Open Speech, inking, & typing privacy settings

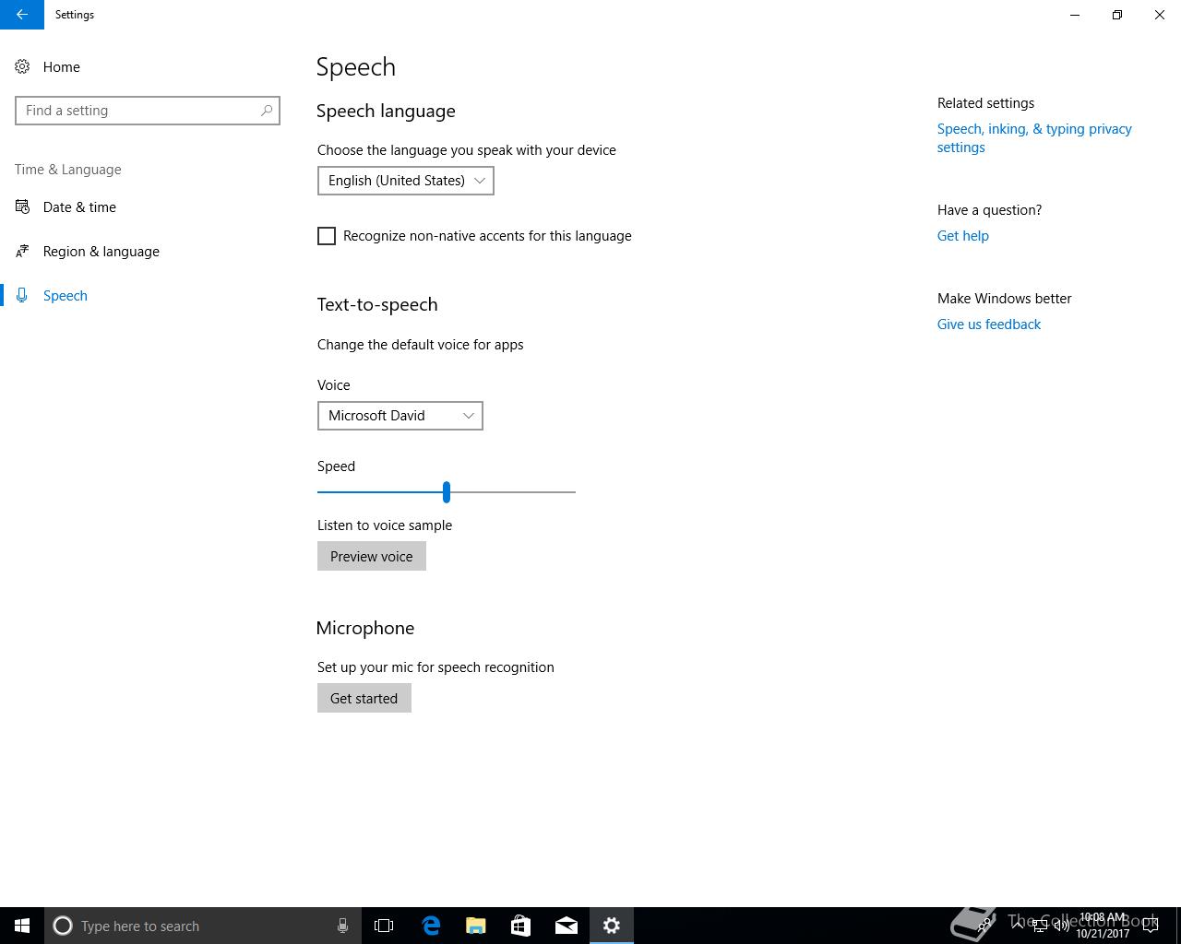click(1034, 138)
